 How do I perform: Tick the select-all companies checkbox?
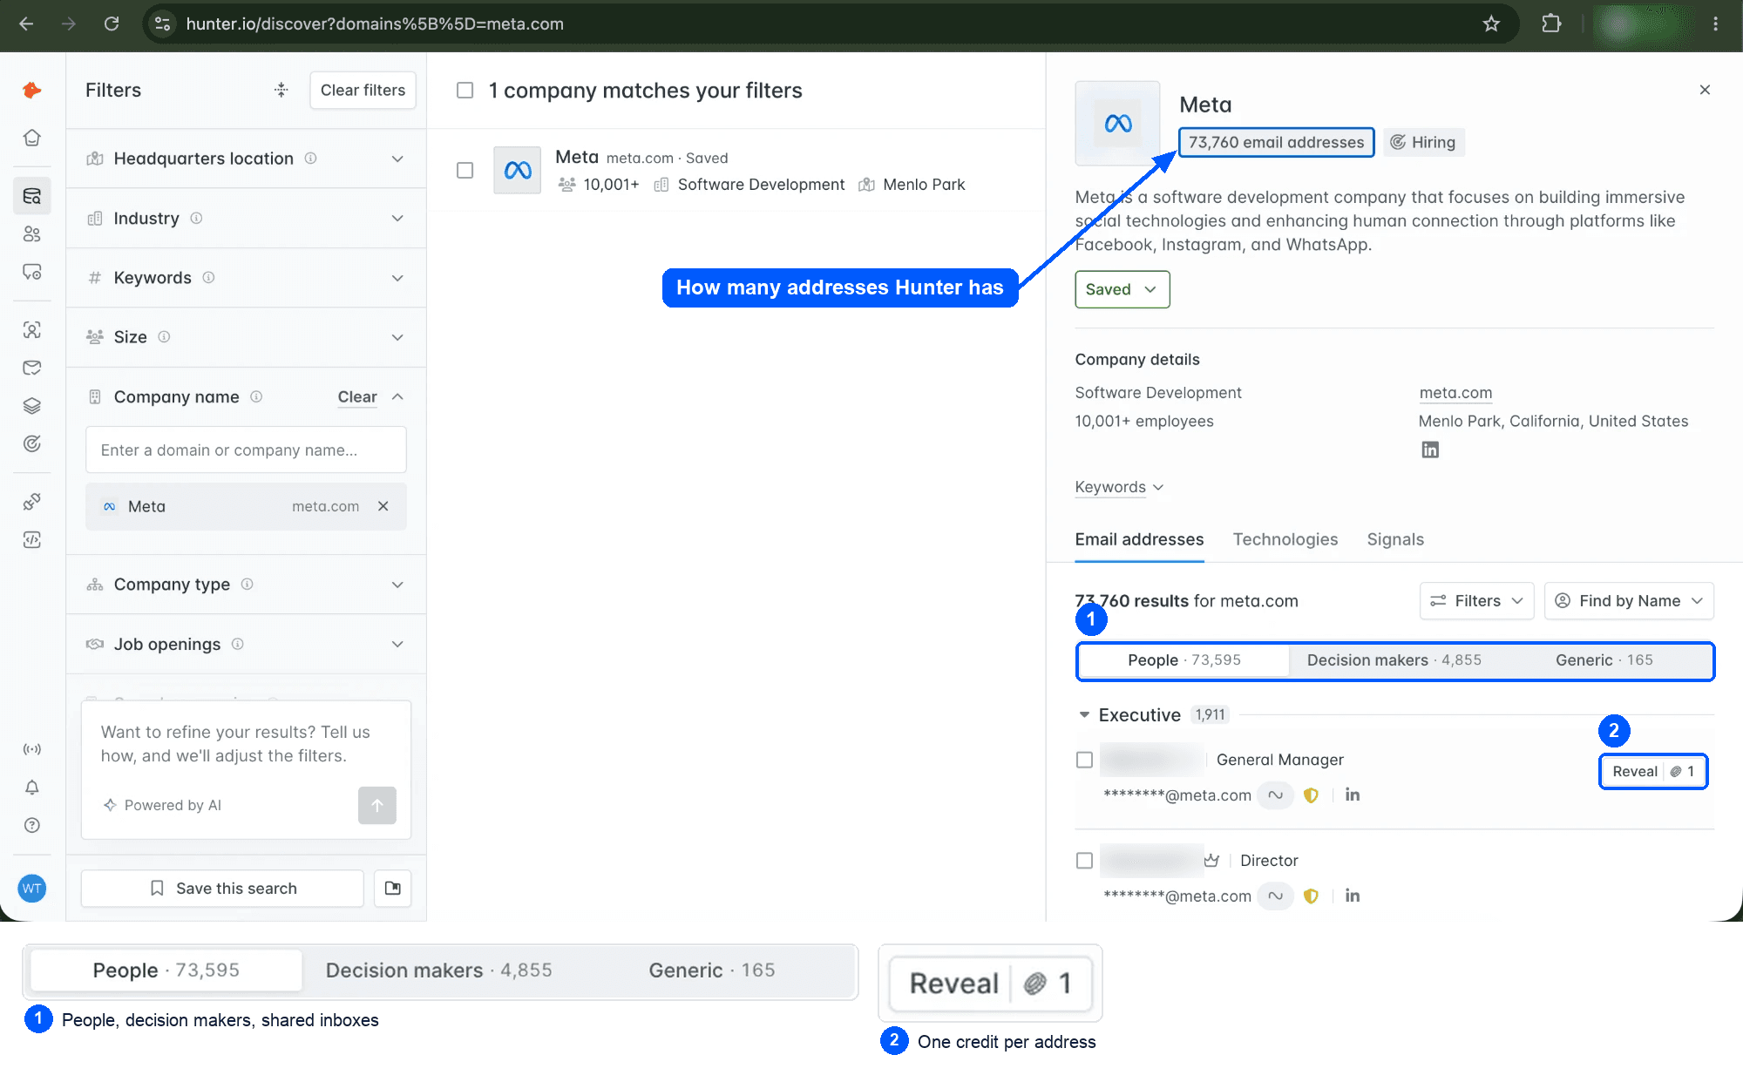click(x=465, y=91)
